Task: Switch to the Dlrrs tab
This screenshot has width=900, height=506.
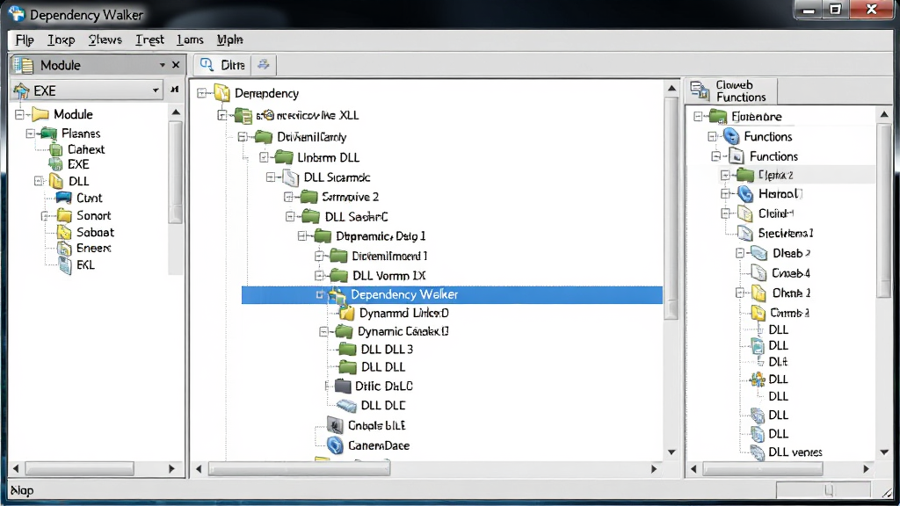Action: 222,65
